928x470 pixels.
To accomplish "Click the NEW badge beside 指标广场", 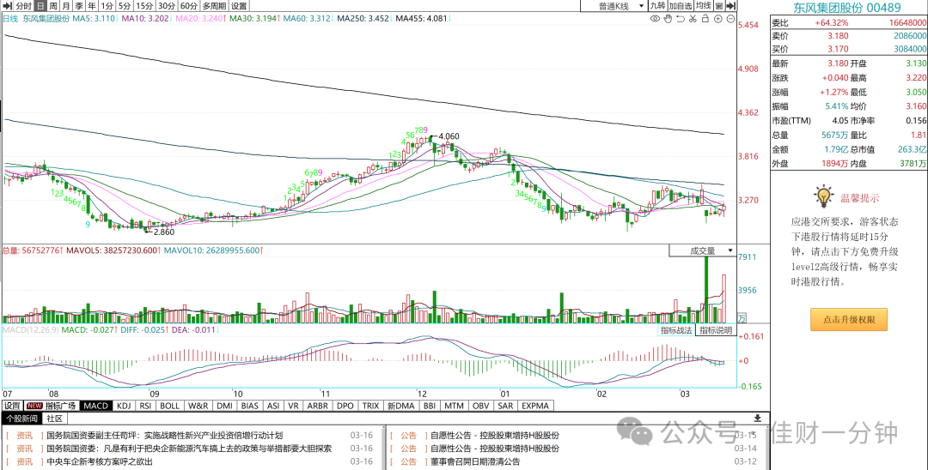I will point(34,407).
